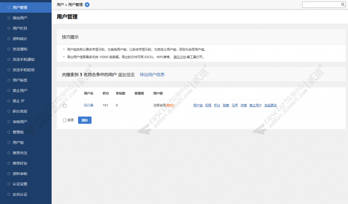Click the 导出用户信息 link

point(152,75)
